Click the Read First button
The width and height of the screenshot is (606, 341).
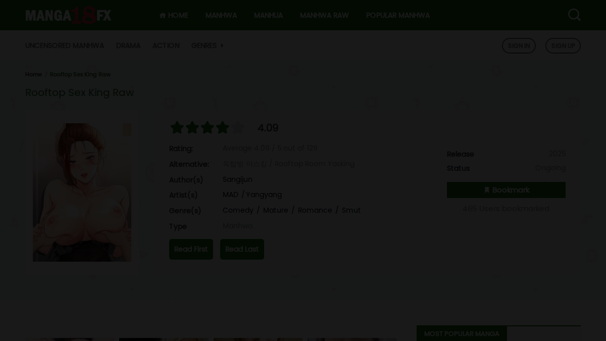[x=191, y=249]
